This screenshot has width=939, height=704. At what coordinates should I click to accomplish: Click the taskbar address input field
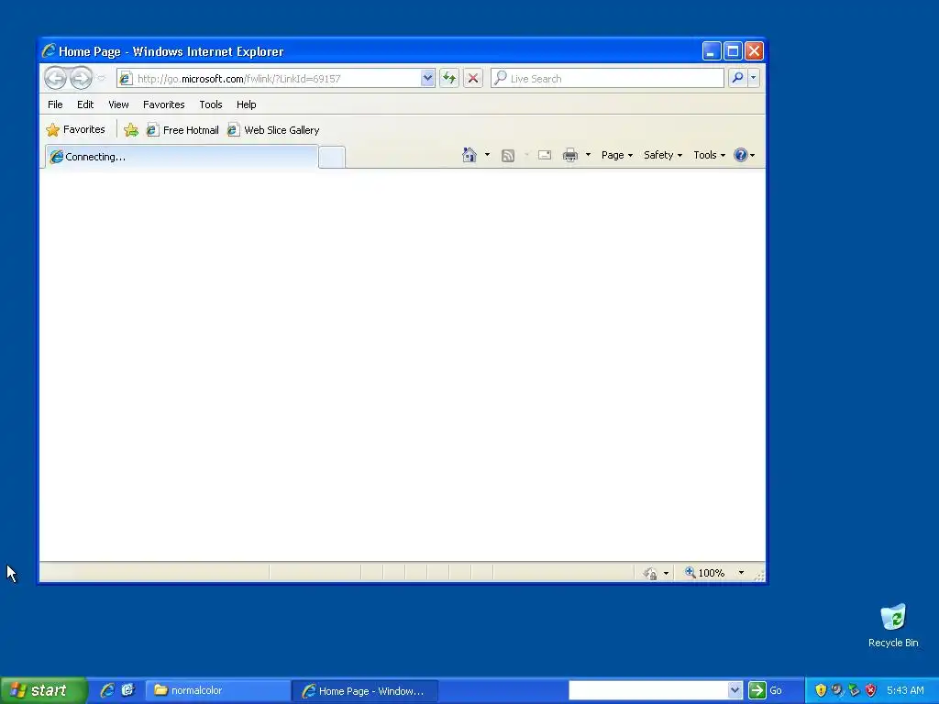click(x=648, y=690)
